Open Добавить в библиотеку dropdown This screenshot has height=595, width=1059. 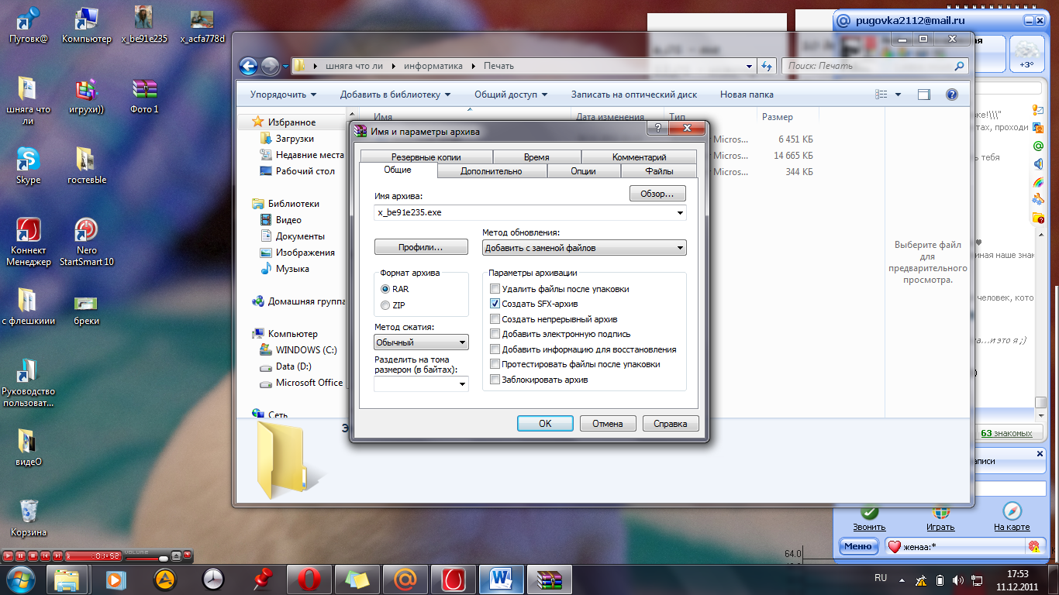pyautogui.click(x=395, y=95)
